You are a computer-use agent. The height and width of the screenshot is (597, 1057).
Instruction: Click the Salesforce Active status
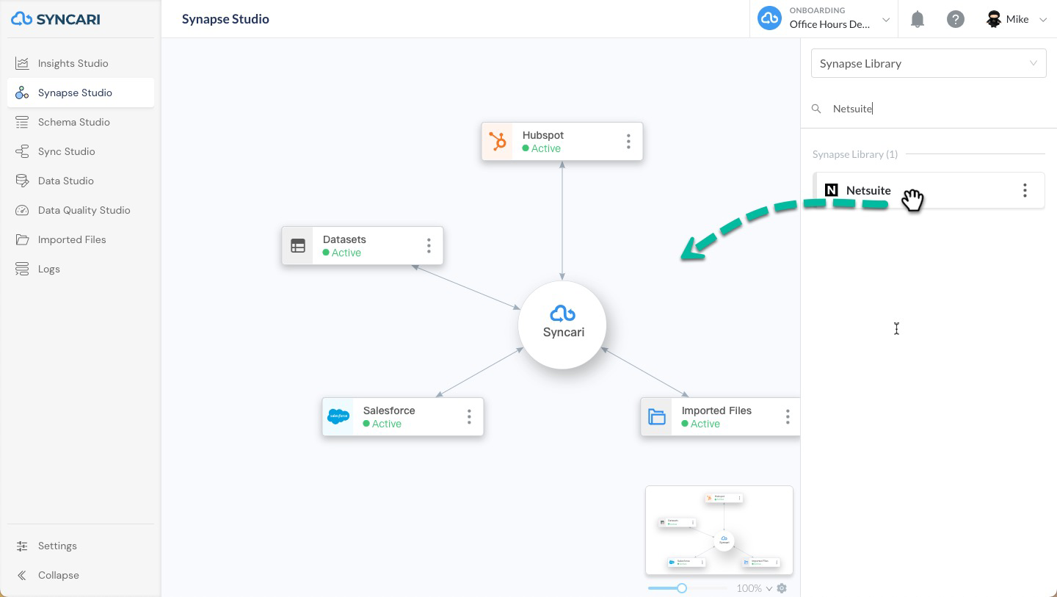[x=382, y=424]
